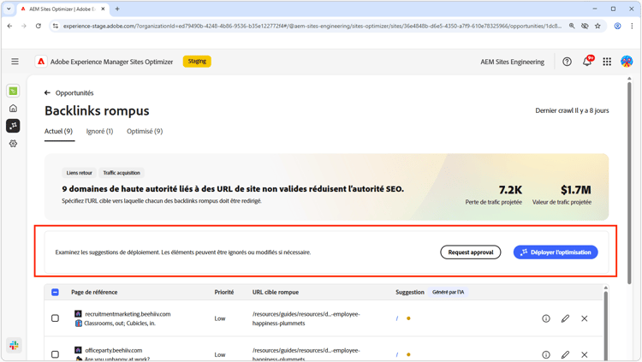The width and height of the screenshot is (642, 362).
Task: Show info for recruitmentmarketing.beehiiv.com row
Action: tap(546, 318)
